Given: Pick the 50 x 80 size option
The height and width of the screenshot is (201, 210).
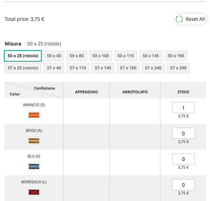Looking at the screenshot, I should point(77,56).
